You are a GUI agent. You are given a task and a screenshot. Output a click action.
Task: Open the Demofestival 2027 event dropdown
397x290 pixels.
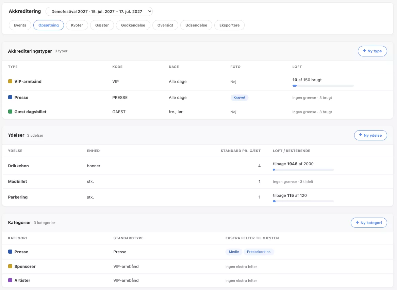(x=99, y=11)
